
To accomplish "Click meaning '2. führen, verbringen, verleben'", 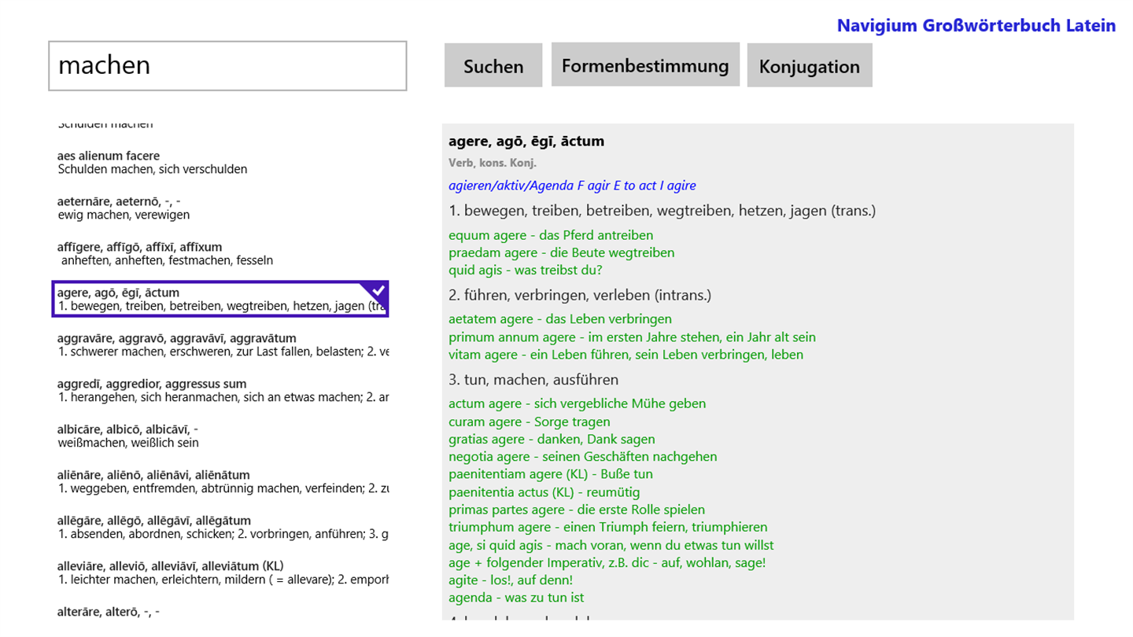I will pos(580,295).
